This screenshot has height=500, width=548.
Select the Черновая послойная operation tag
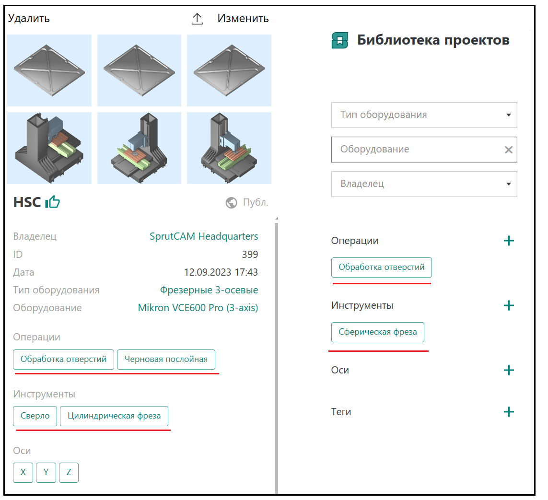166,359
